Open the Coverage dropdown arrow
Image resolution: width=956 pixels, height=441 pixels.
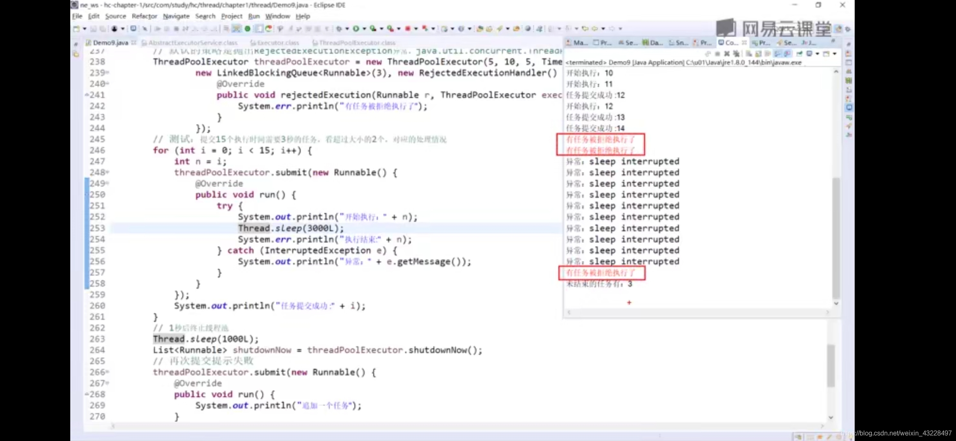point(382,29)
